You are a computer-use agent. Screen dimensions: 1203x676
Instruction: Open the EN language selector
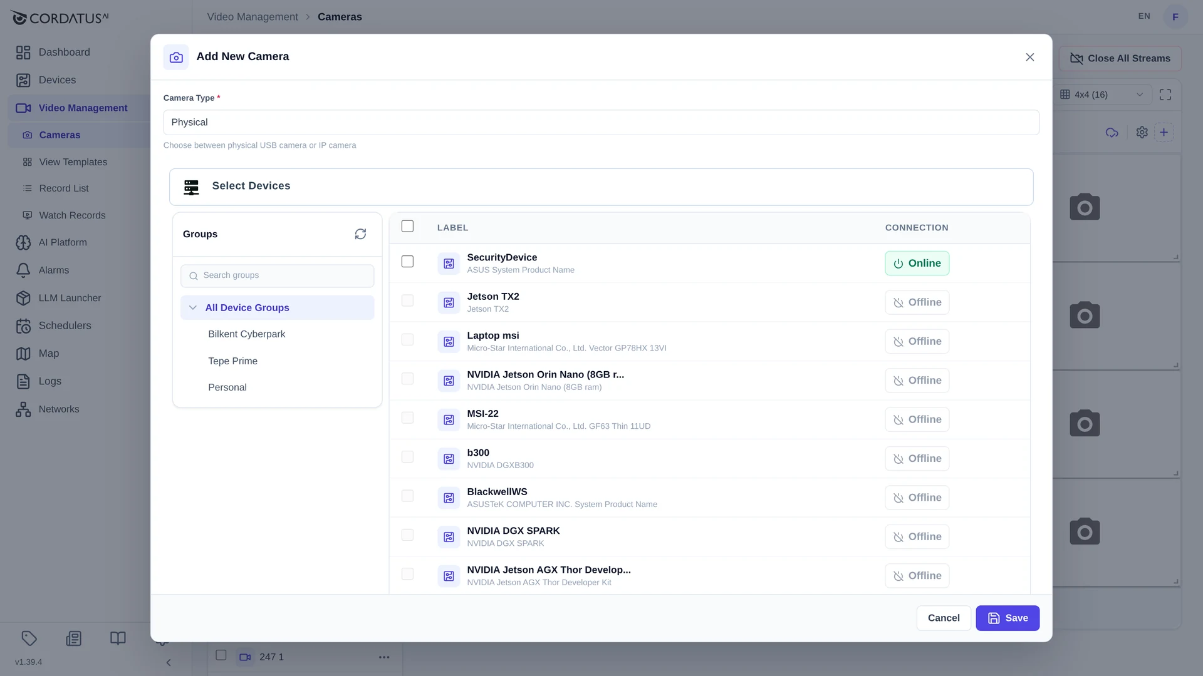[1144, 16]
